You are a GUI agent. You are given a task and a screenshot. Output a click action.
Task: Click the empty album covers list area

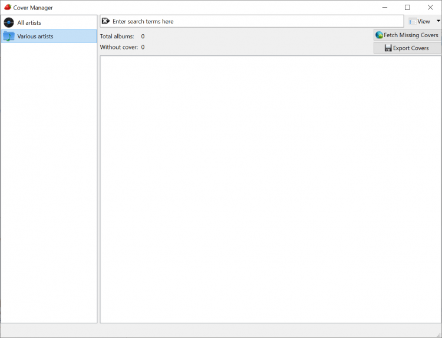[x=271, y=188]
